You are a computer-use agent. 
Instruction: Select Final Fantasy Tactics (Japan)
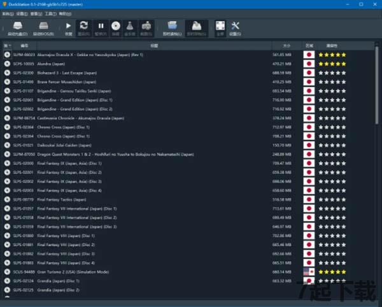(62, 199)
